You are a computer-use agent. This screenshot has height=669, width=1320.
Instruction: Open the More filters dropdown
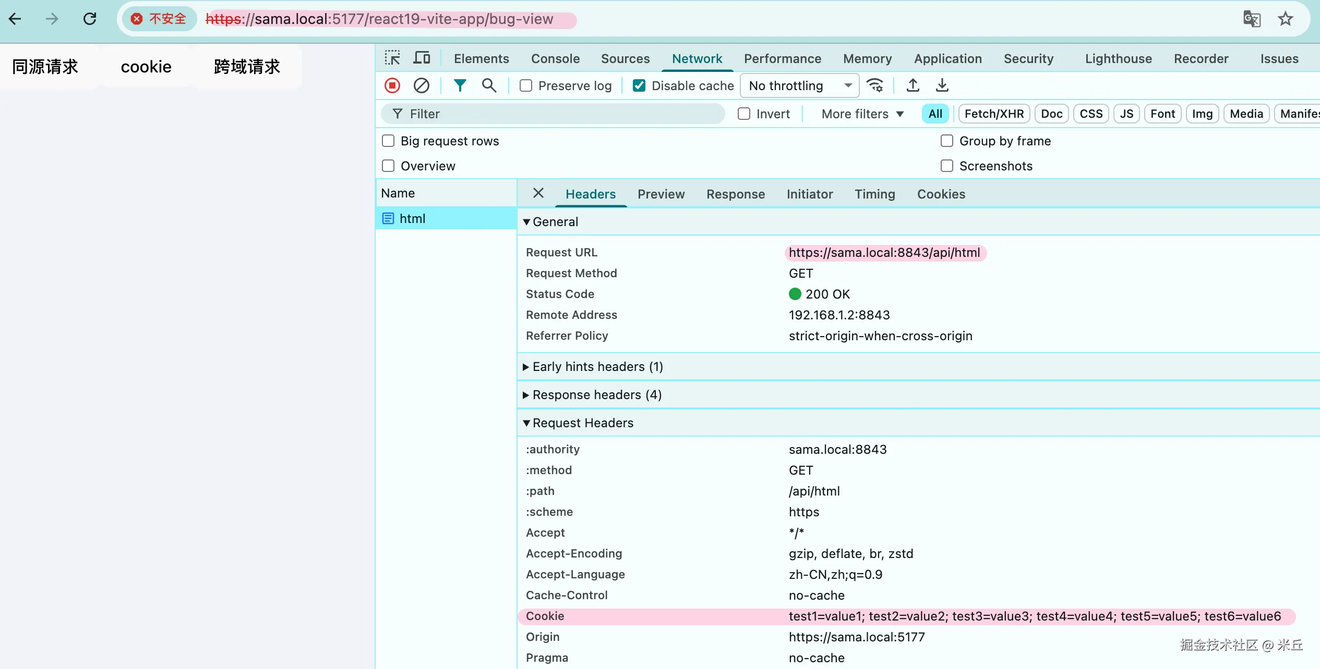[863, 114]
